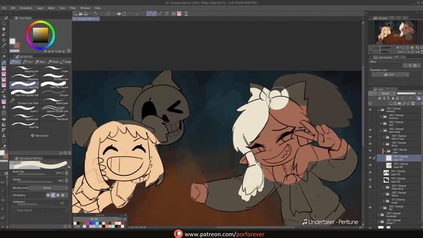The height and width of the screenshot is (238, 423).
Task: Hide Layer 69 with its eye icon
Action: (x=370, y=158)
